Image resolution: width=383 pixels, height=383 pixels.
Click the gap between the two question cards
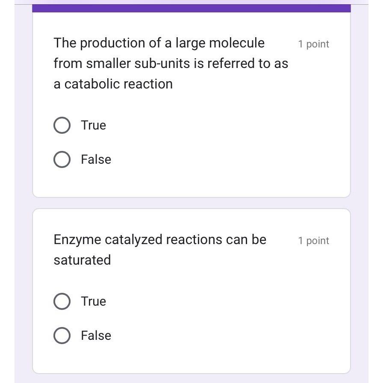(x=191, y=203)
